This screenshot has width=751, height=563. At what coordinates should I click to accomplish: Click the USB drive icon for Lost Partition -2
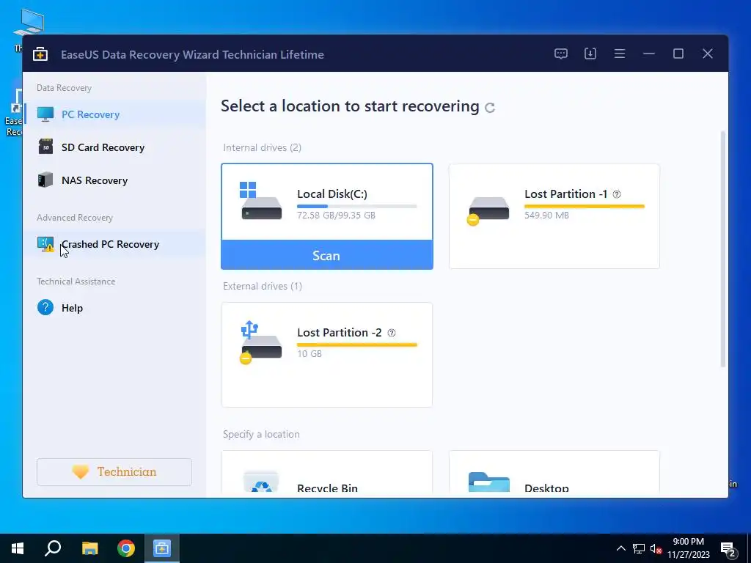tap(260, 342)
